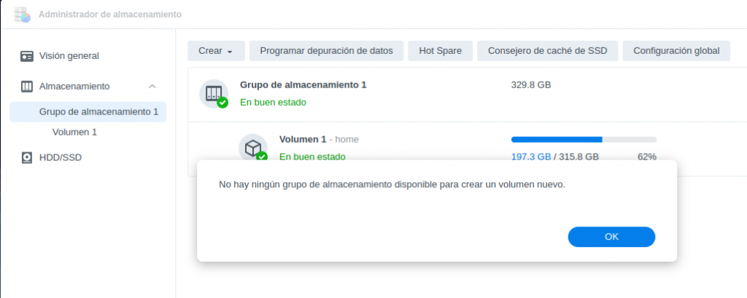The image size is (747, 298).
Task: Click storage group En buen estado status
Action: [x=273, y=102]
